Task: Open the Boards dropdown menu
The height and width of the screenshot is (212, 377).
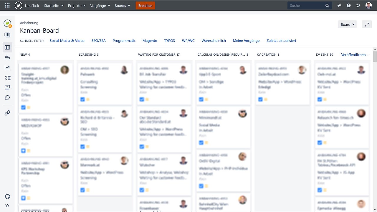Action: pyautogui.click(x=122, y=6)
